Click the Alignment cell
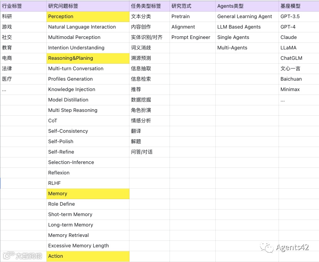 pos(193,27)
